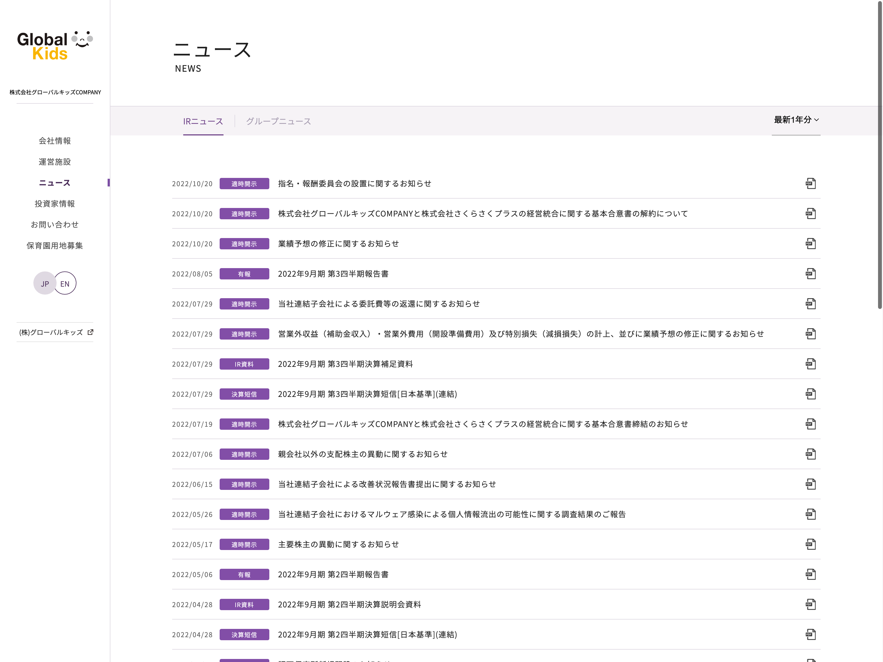This screenshot has height=662, width=883.
Task: Open 会社情報 in the sidebar menu
Action: click(x=55, y=141)
